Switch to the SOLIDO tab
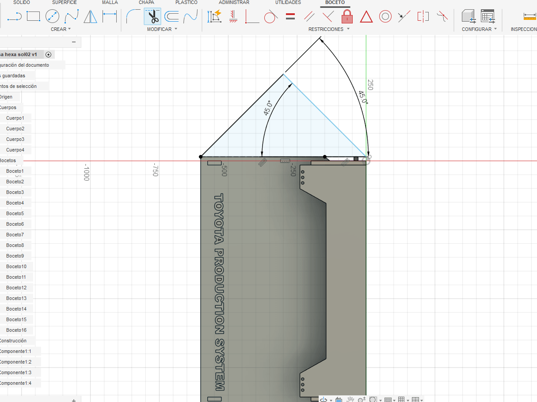Screen dimensions: 537x402 (x=22, y=3)
